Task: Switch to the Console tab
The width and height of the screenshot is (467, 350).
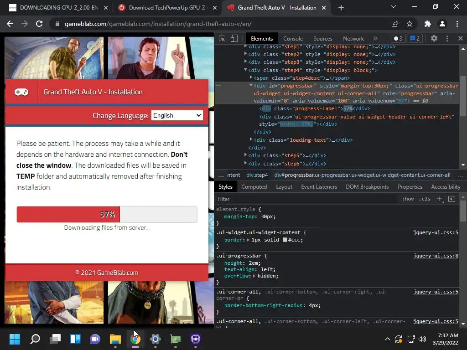Action: click(293, 38)
